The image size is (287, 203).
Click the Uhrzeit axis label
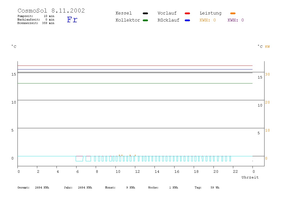tap(250, 177)
